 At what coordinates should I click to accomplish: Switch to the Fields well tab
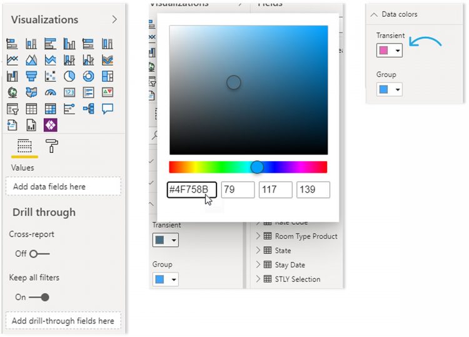(x=24, y=146)
